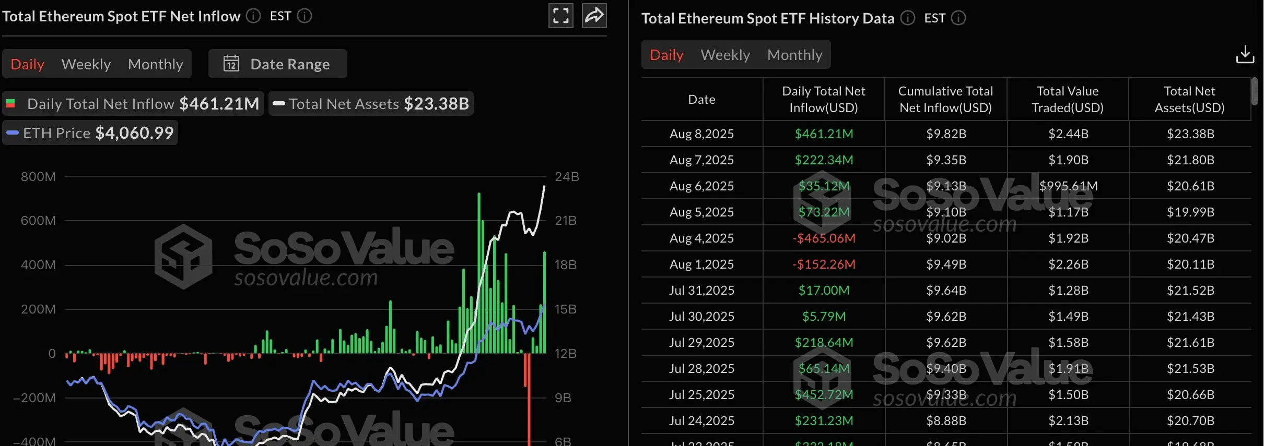Image resolution: width=1264 pixels, height=446 pixels.
Task: Switch chart to Monthly view
Action: point(156,64)
